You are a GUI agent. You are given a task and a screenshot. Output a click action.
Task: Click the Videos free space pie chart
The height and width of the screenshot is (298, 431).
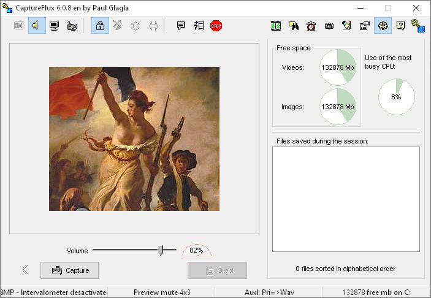(x=338, y=67)
